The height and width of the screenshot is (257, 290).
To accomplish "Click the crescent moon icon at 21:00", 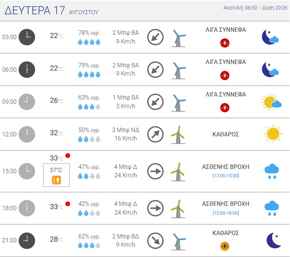I will (274, 240).
